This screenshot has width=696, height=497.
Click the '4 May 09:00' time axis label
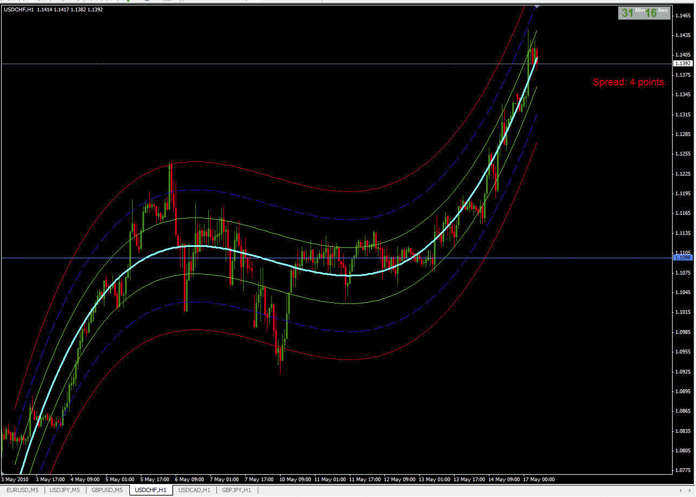click(85, 480)
